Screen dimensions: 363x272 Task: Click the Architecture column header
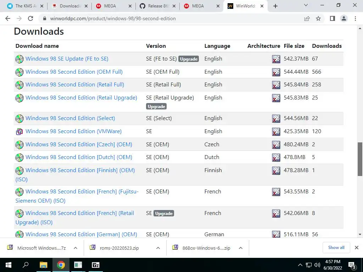264,46
